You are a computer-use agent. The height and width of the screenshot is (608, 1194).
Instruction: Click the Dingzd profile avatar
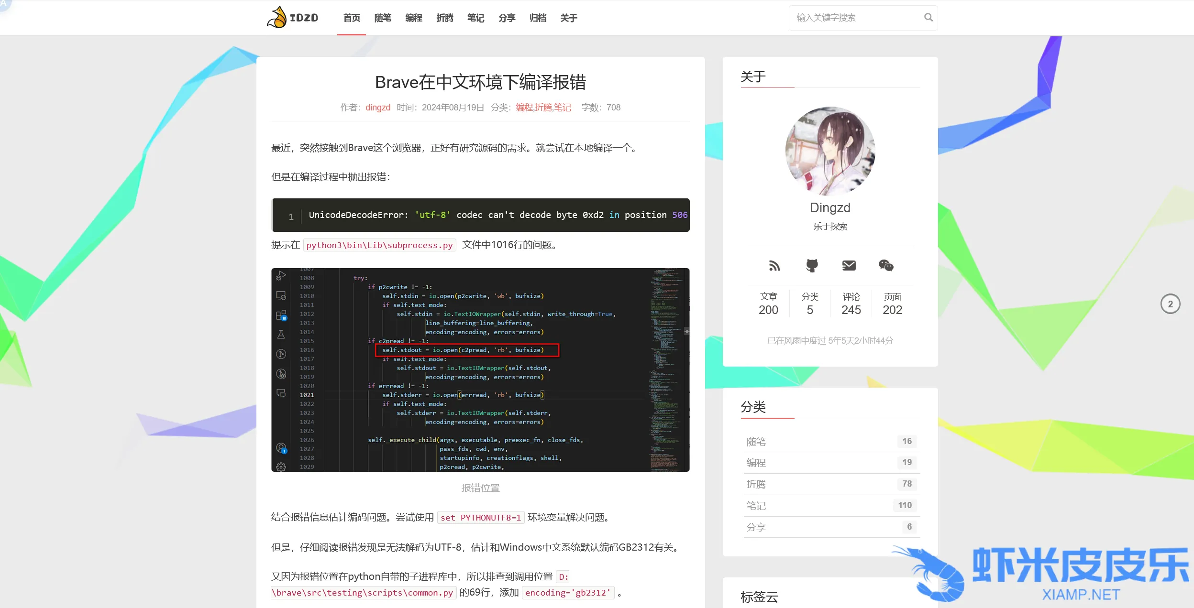[830, 151]
